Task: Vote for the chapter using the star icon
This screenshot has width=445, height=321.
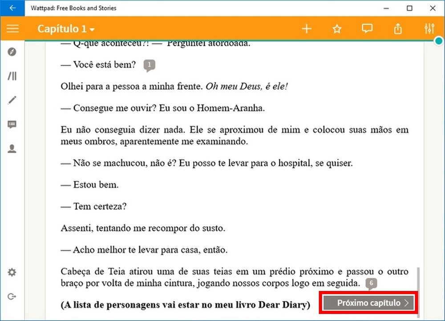Action: [337, 28]
